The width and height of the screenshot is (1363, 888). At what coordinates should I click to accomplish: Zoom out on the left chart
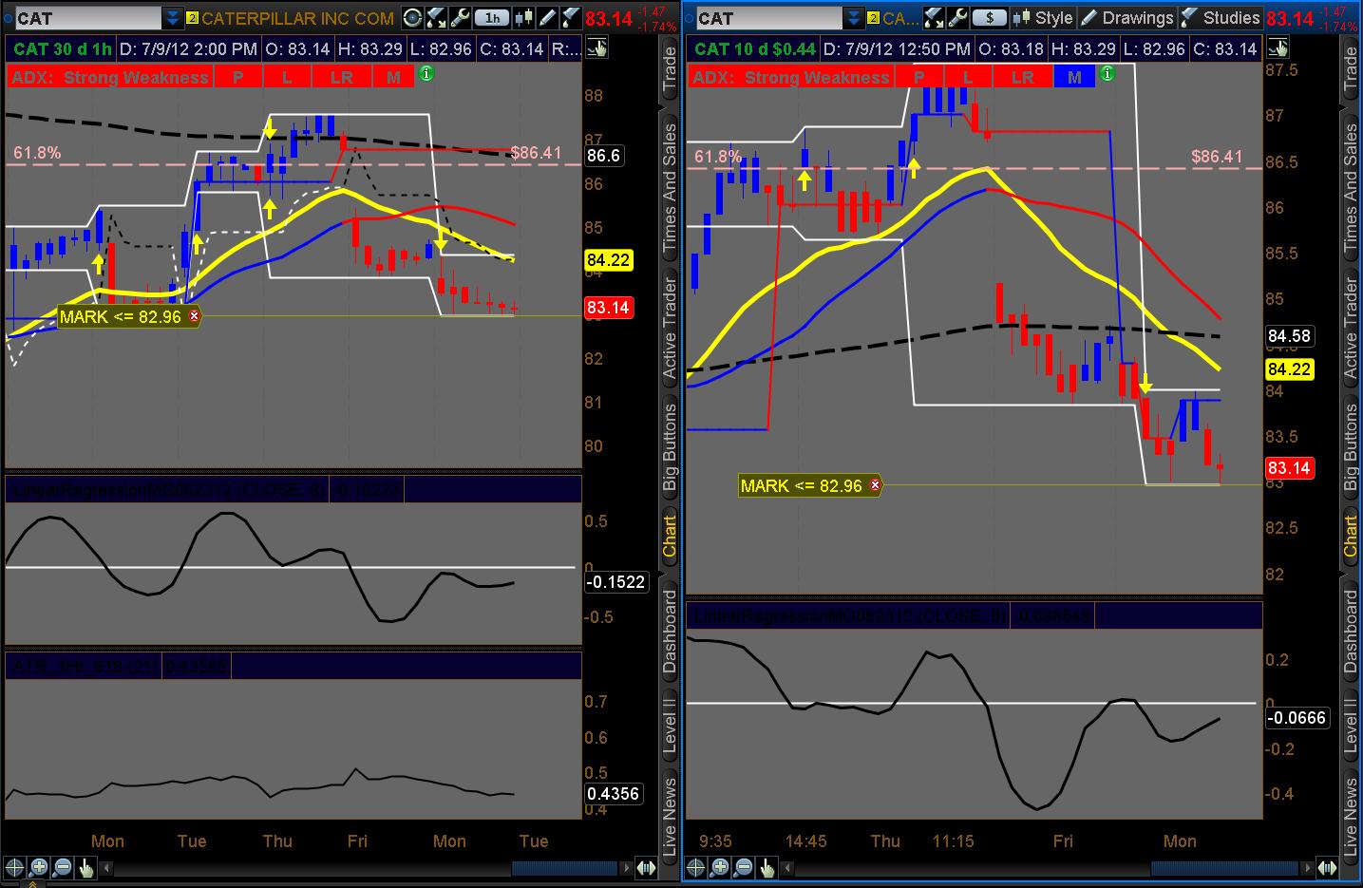63,867
